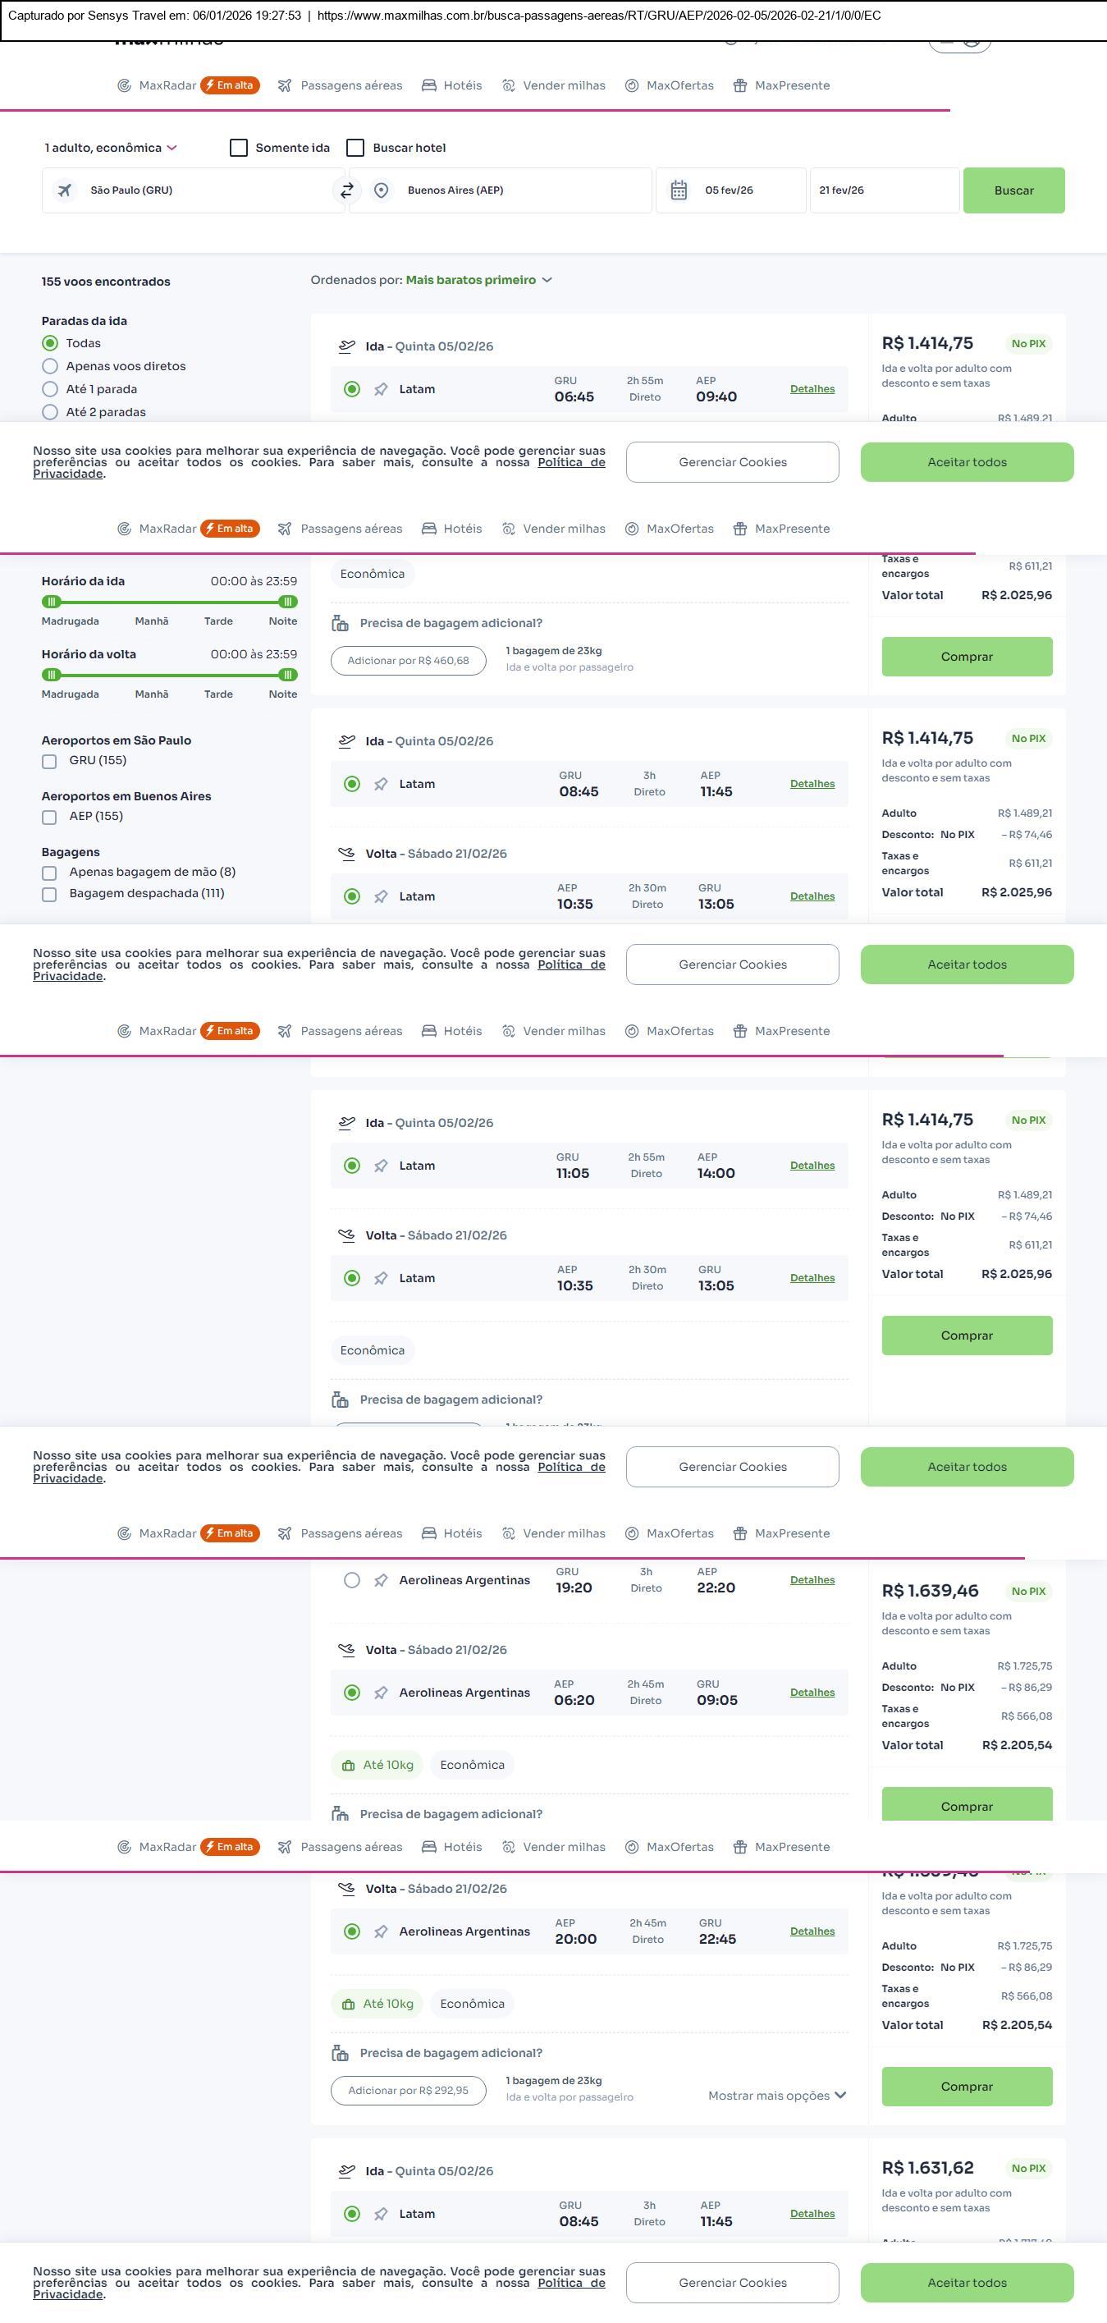The height and width of the screenshot is (2323, 1107).
Task: Click the MaxRadar radar icon in top navigation
Action: tap(125, 85)
